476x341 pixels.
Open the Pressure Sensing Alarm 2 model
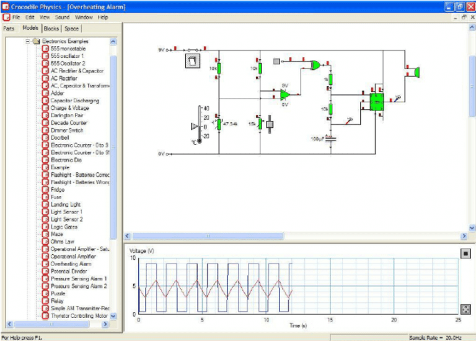coord(79,286)
